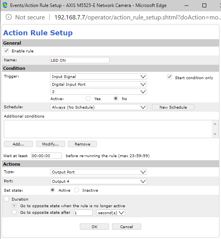Enable the Duration checkbox

tap(6, 199)
